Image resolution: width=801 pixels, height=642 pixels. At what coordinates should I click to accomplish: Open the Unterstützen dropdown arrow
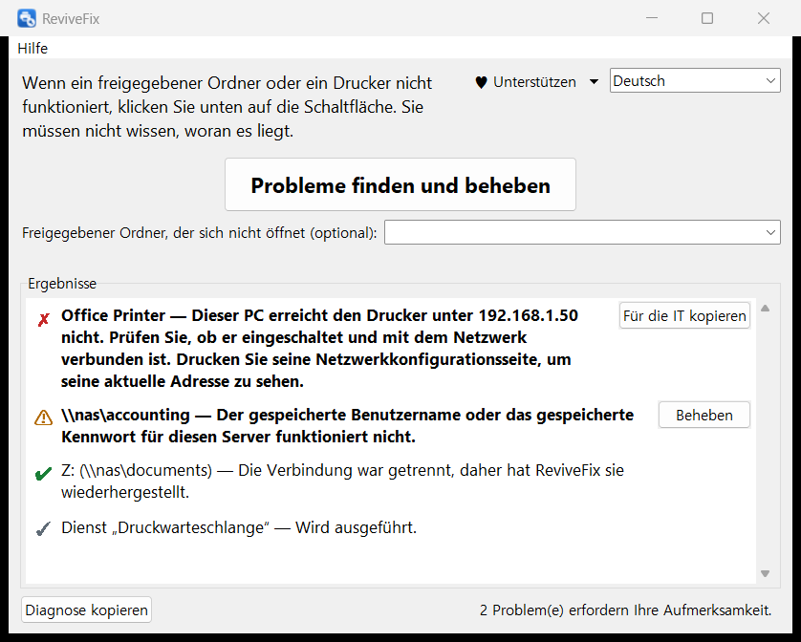click(594, 82)
